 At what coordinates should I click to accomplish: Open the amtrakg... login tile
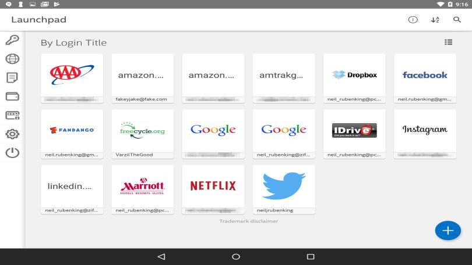(284, 78)
